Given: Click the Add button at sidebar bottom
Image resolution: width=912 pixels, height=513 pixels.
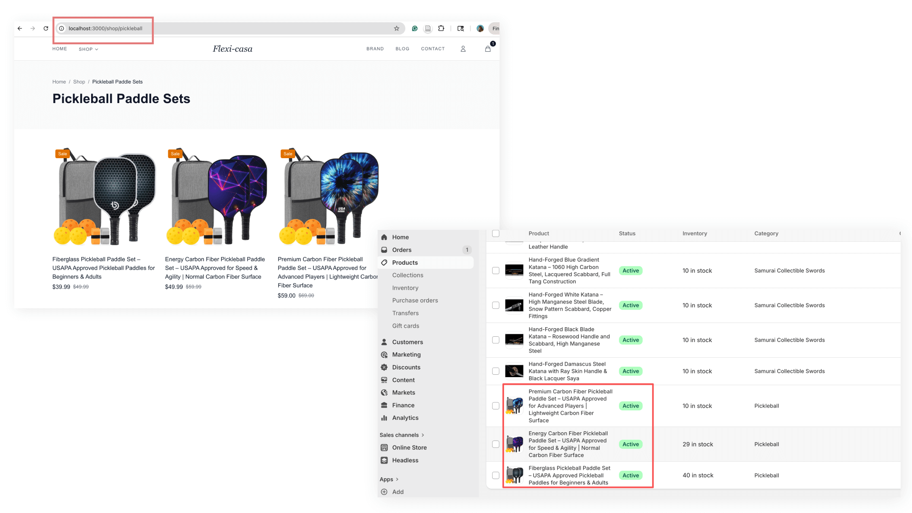Looking at the screenshot, I should coord(398,492).
